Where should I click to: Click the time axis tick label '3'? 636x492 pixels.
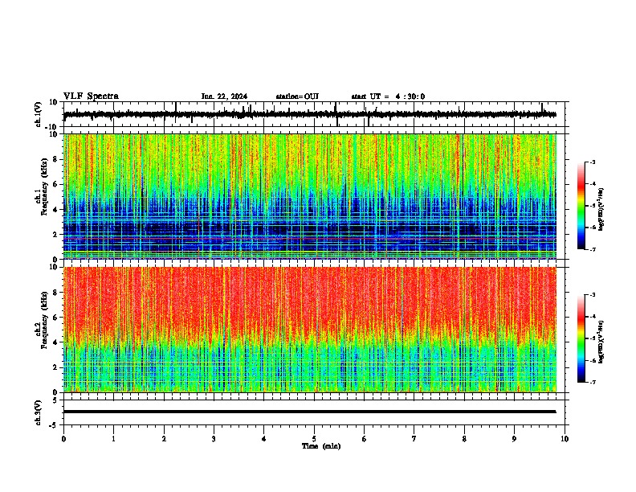coord(214,439)
